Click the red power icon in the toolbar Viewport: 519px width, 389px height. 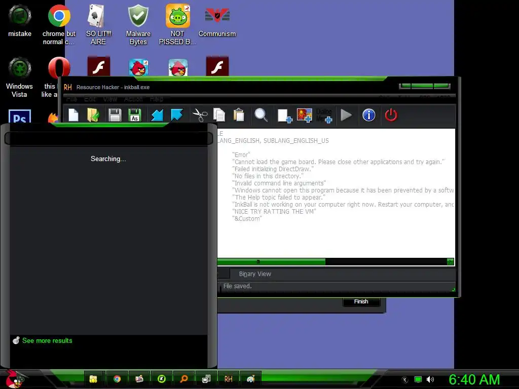391,115
